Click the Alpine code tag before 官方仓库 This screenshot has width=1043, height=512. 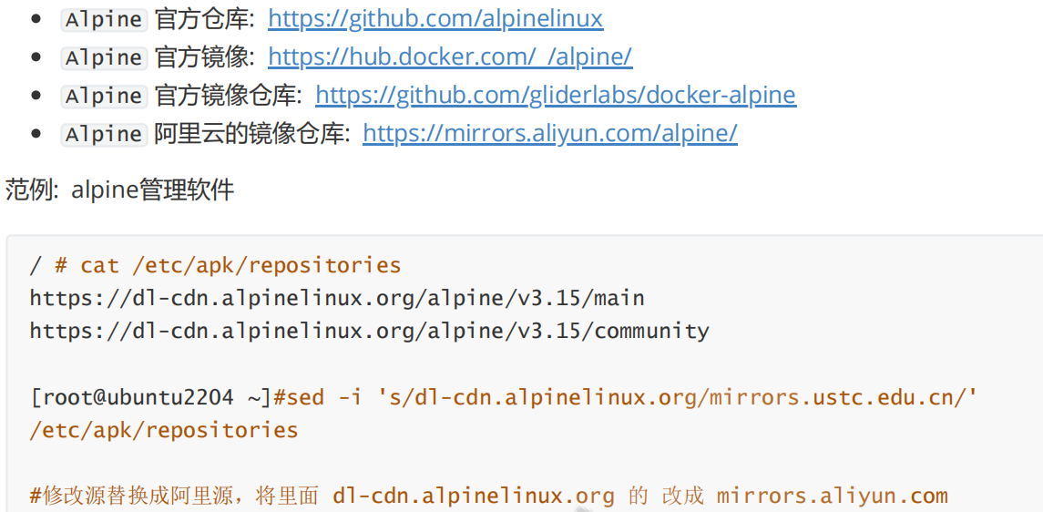[x=104, y=19]
